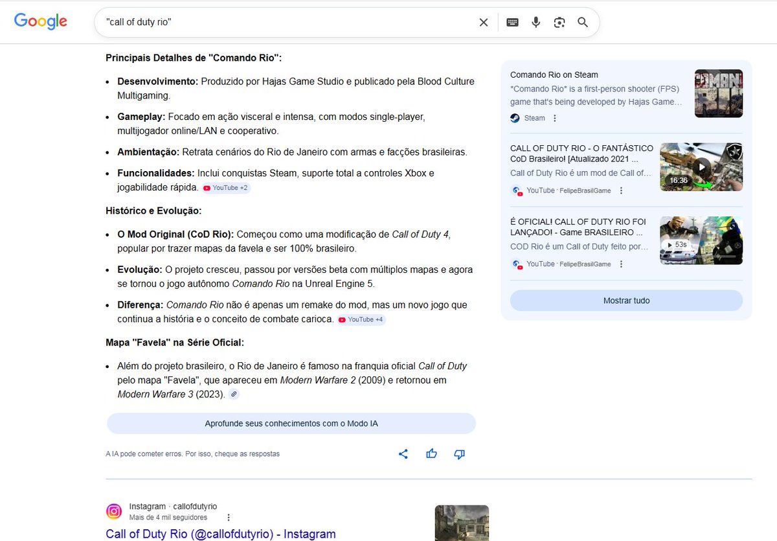Click the YouTube icon of the FelipeBrasilGame 53s result
Image resolution: width=777 pixels, height=541 pixels.
click(x=517, y=264)
